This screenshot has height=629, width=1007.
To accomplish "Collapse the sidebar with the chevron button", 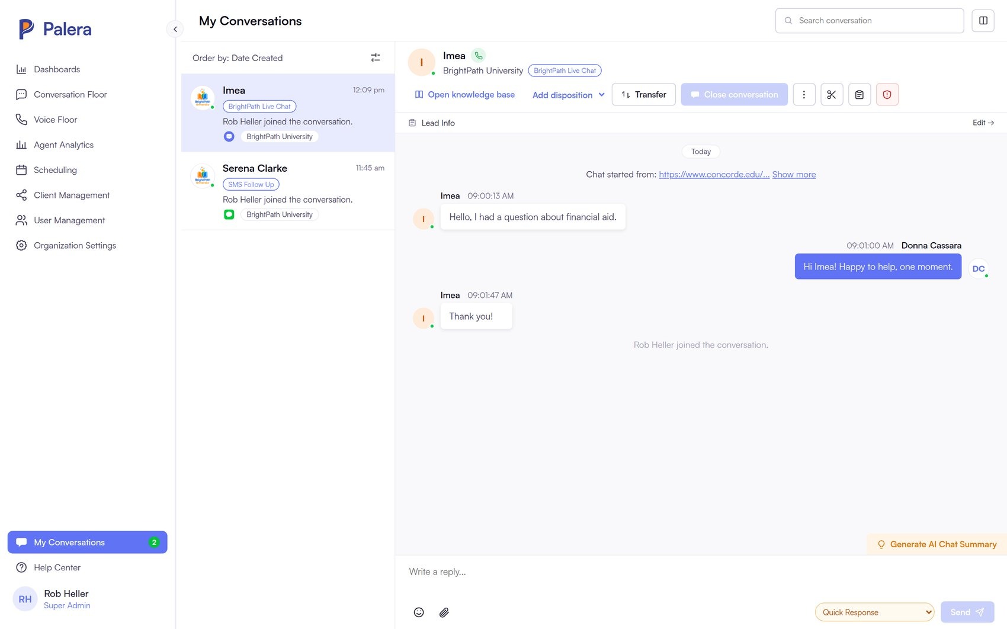I will click(175, 29).
